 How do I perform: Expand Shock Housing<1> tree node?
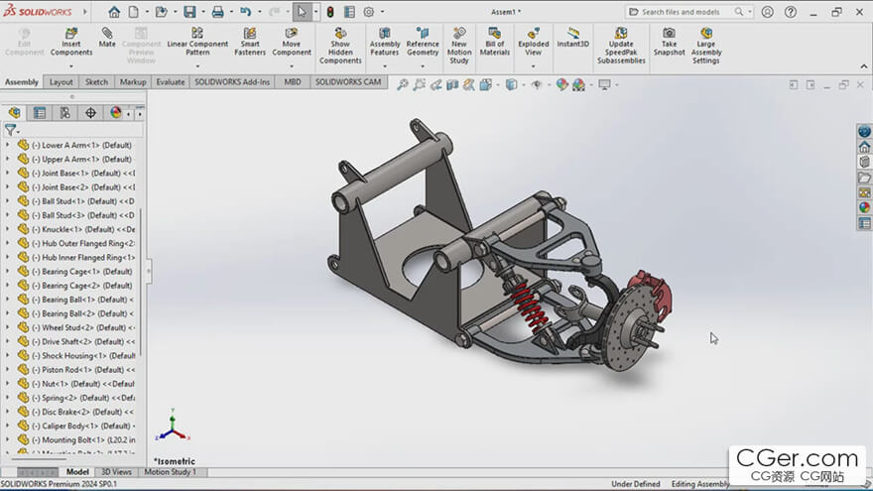tap(7, 355)
